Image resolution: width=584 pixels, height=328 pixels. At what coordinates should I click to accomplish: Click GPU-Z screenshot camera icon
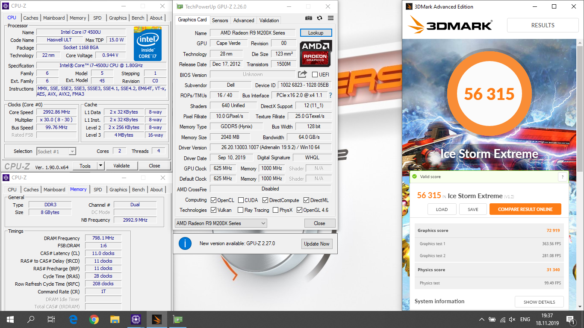point(309,18)
